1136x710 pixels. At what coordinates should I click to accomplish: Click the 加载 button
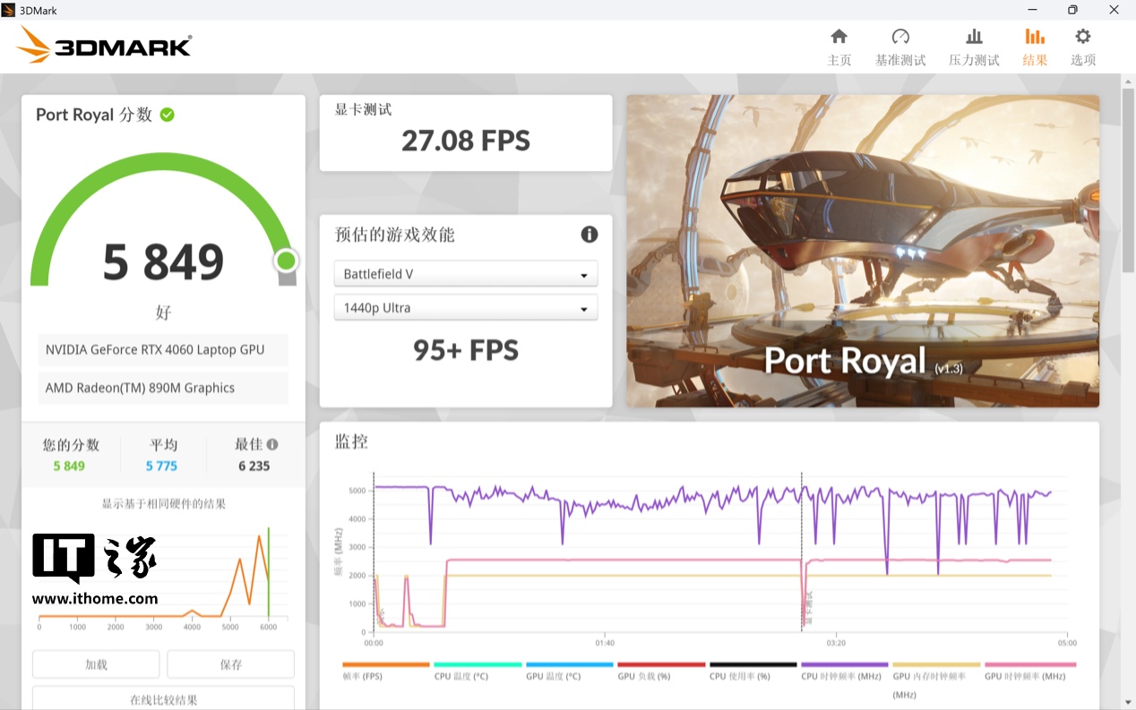96,664
